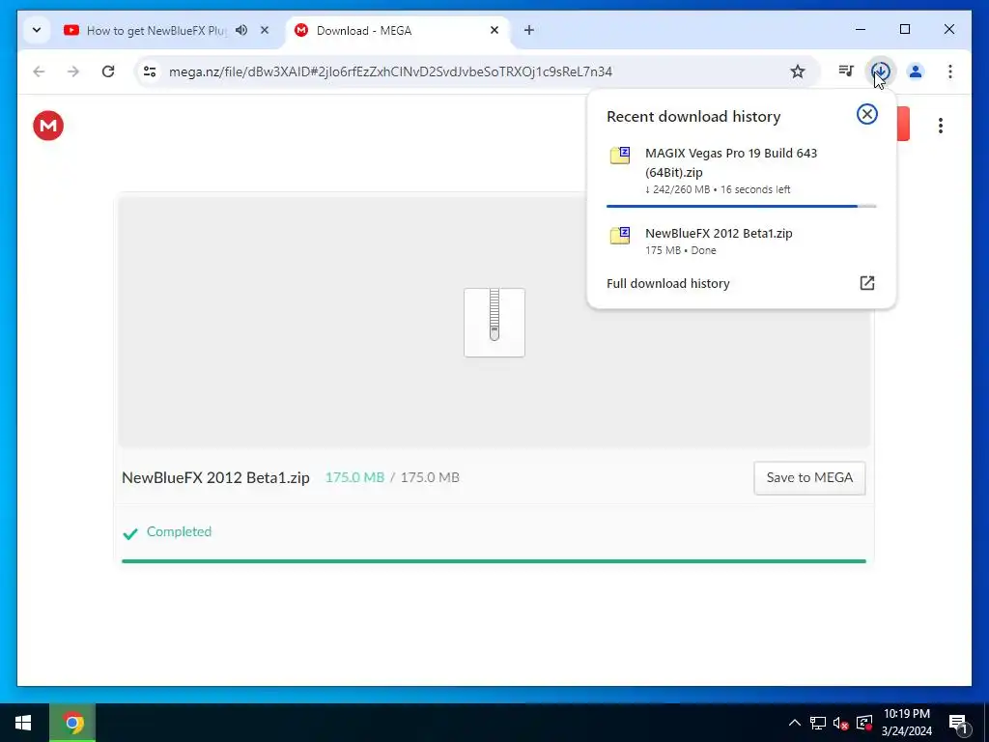The width and height of the screenshot is (989, 742).
Task: Click the MAGIX download progress bar
Action: tap(741, 206)
